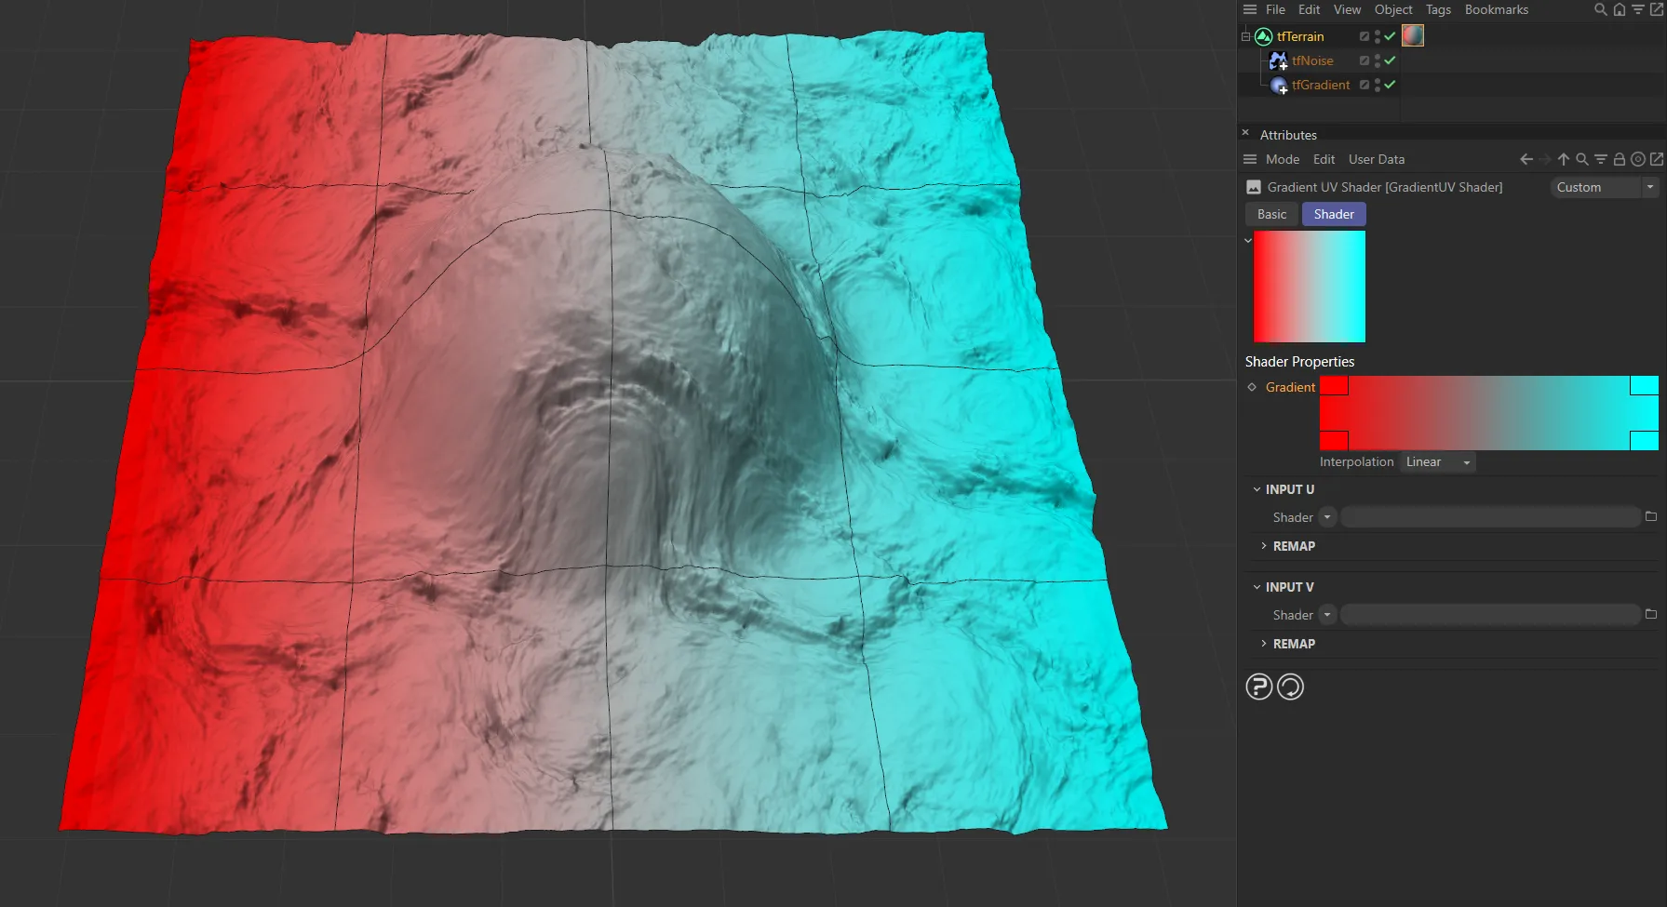The image size is (1667, 907).
Task: Toggle the green enable checkmark for tfGradient
Action: tap(1390, 85)
